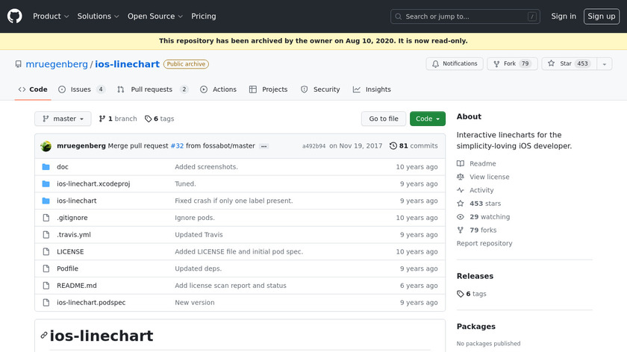This screenshot has width=627, height=352.
Task: Click the 6 tags icon in Releases
Action: pyautogui.click(x=461, y=294)
